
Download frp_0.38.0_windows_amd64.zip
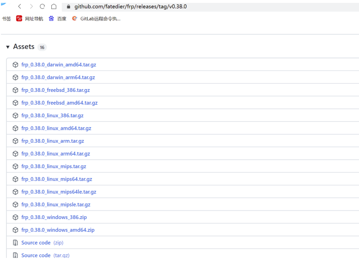tap(58, 230)
